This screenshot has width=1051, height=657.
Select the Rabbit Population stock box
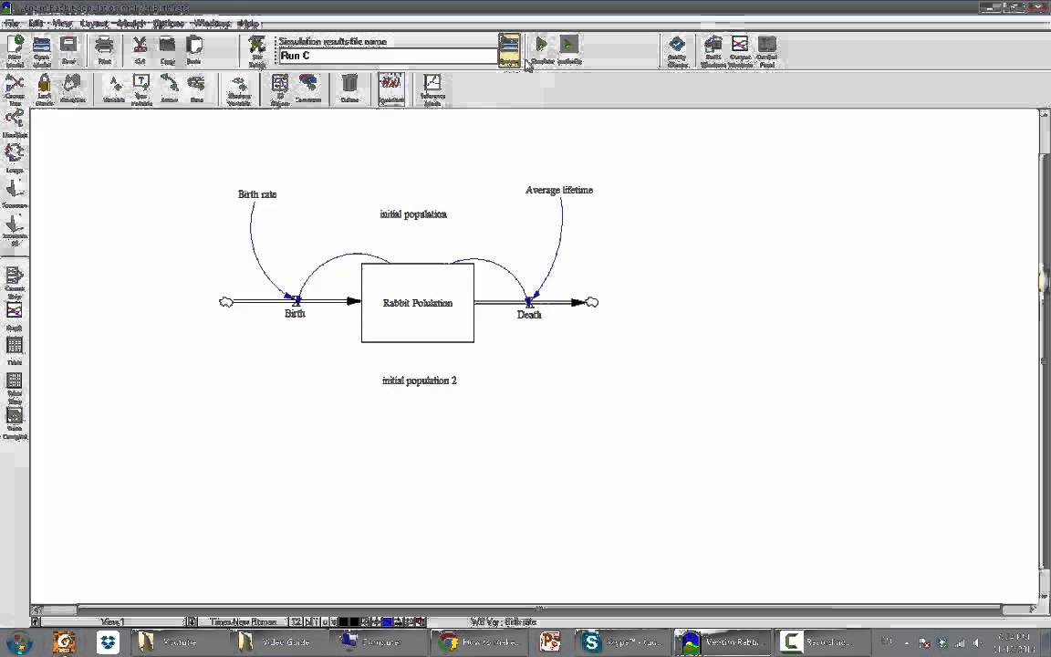418,303
